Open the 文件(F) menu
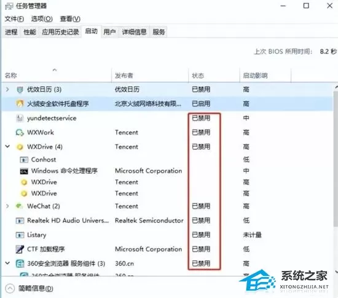 [x=14, y=19]
